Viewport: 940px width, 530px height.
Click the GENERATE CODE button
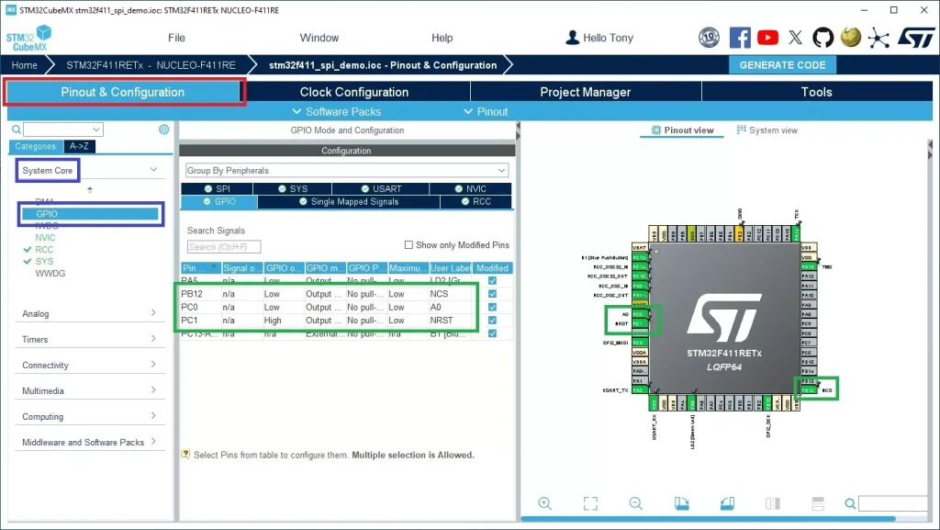coord(782,65)
